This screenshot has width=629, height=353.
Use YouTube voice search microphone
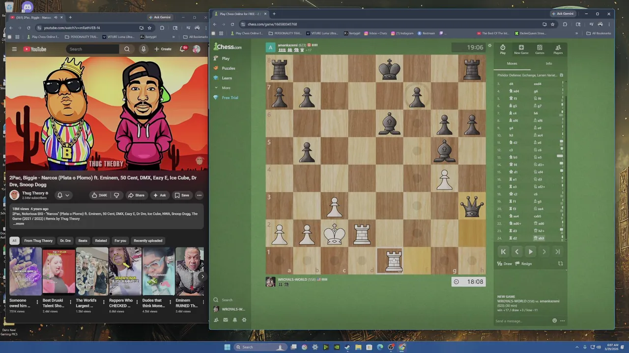(x=143, y=49)
